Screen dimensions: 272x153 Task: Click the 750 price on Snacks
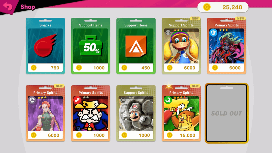55,68
